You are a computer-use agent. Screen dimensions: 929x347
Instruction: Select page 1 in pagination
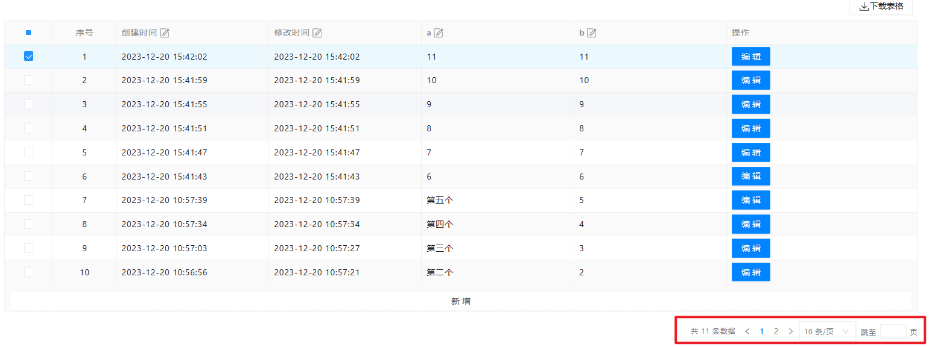tap(762, 331)
